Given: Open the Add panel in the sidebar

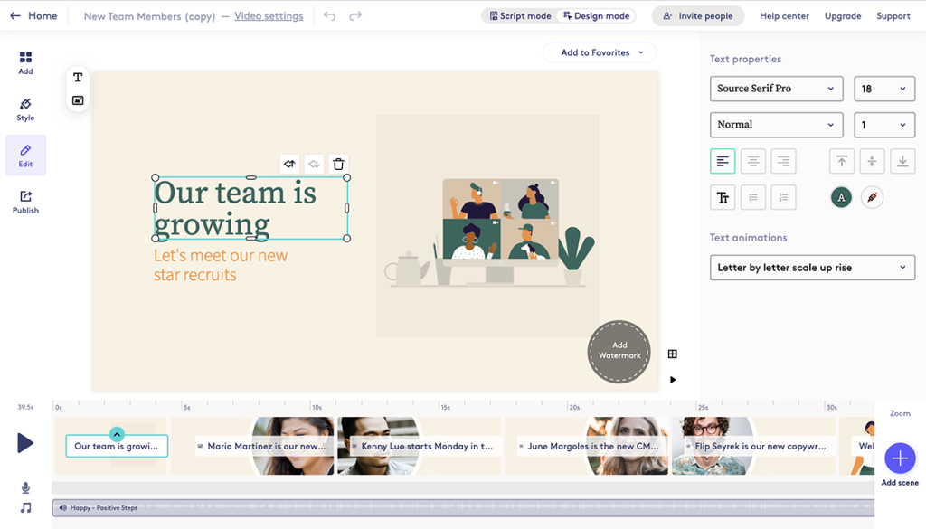Looking at the screenshot, I should (x=24, y=61).
